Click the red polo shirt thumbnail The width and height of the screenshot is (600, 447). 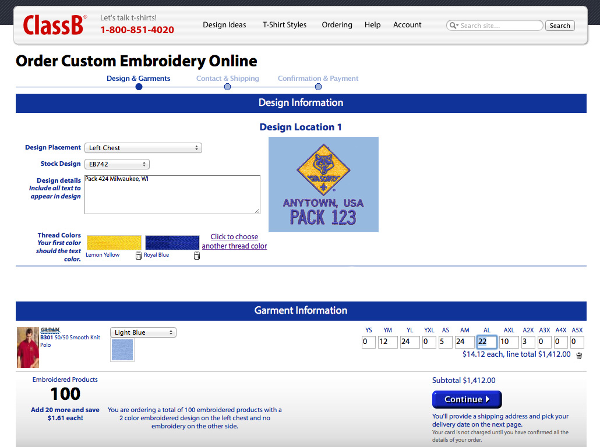(27, 347)
